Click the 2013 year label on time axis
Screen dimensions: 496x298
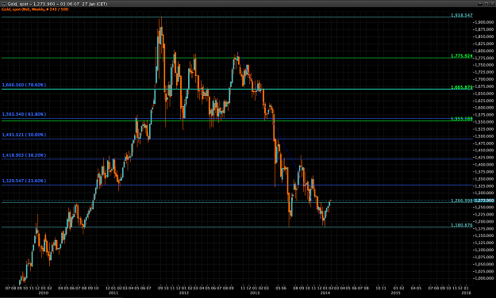click(x=255, y=293)
